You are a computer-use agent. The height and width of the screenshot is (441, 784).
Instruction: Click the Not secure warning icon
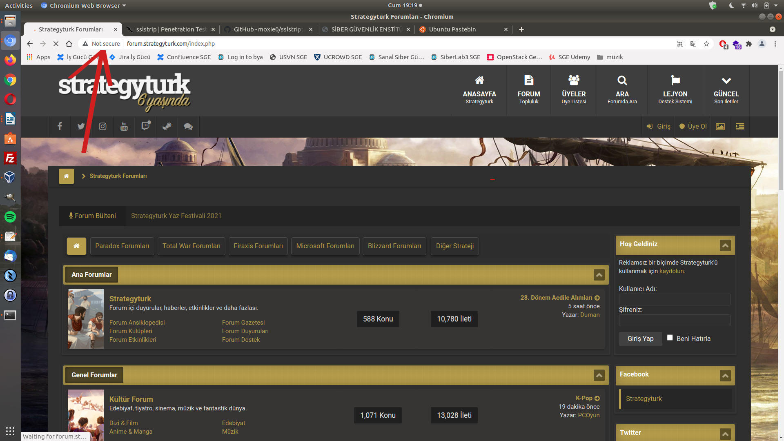tap(85, 44)
